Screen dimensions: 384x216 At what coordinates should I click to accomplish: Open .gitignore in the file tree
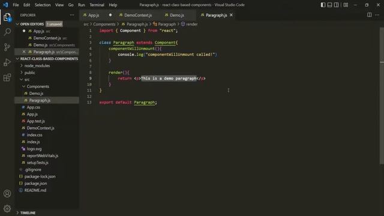[33, 169]
